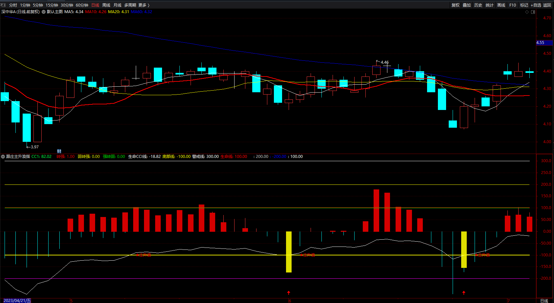Select the 15分钟 period tab
Viewport: 554px width, 303px height.
[52, 5]
